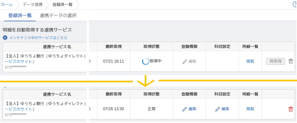
Task: Click blue pencil 編集 under 科目設定
Action: tap(222, 109)
